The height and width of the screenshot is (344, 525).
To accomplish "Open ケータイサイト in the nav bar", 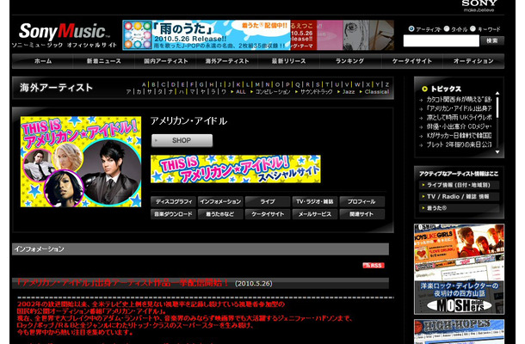I will tap(412, 61).
